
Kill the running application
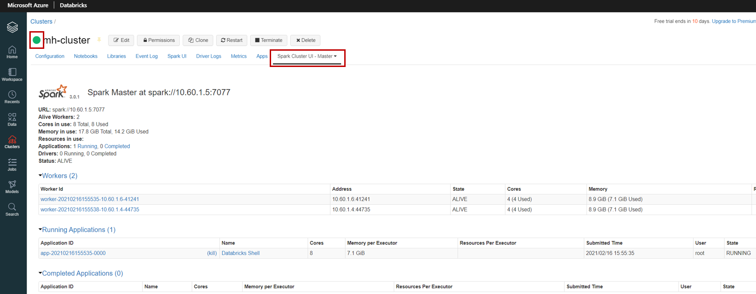(x=212, y=254)
